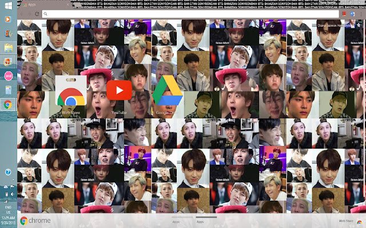Switch to the Apps browser tab
The height and width of the screenshot is (228, 366).
pos(45,5)
